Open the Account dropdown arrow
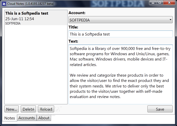Image resolution: width=177 pixels, height=126 pixels. point(170,20)
